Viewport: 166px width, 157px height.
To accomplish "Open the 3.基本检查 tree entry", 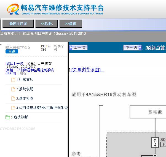I will [x=25, y=98].
